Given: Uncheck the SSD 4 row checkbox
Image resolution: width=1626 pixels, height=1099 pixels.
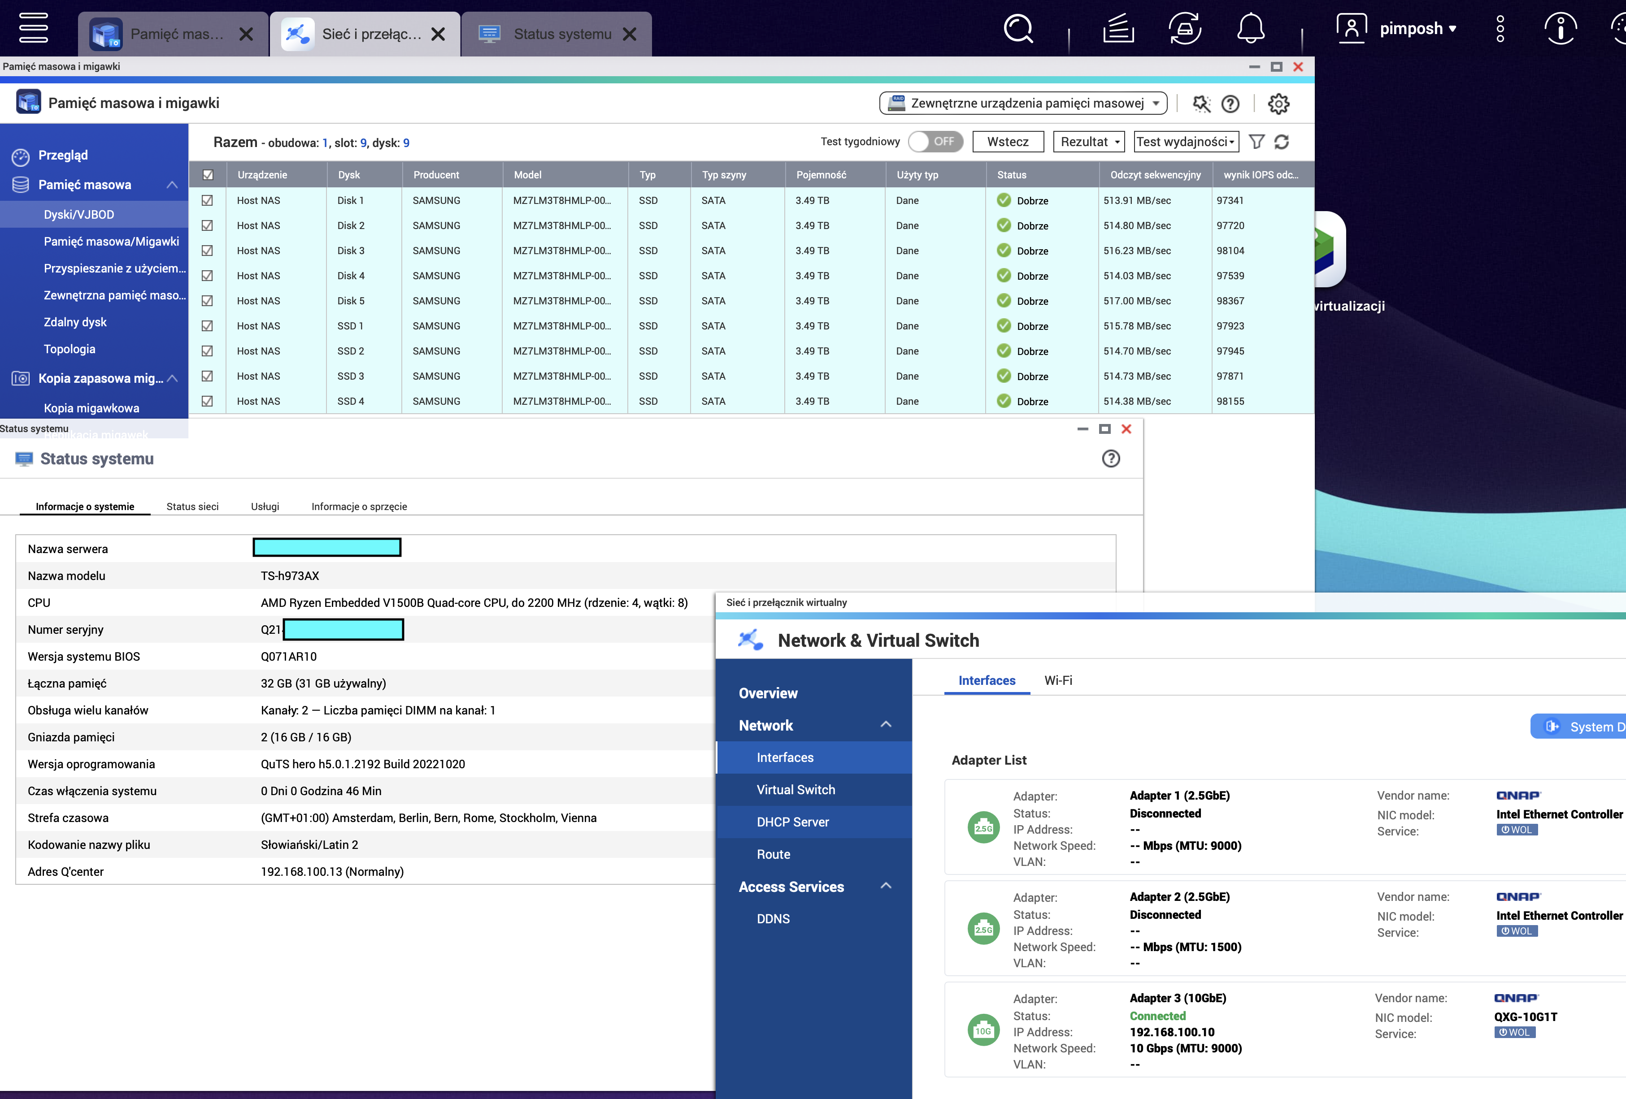Looking at the screenshot, I should (x=207, y=401).
